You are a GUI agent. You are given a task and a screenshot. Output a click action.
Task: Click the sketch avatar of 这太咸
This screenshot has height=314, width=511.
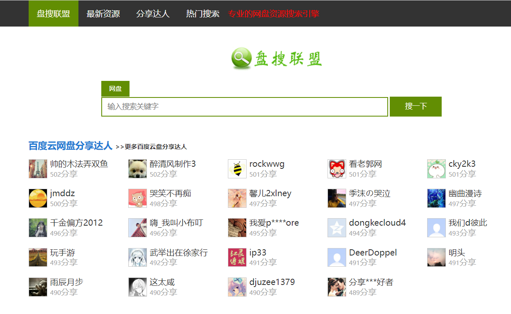[137, 287]
